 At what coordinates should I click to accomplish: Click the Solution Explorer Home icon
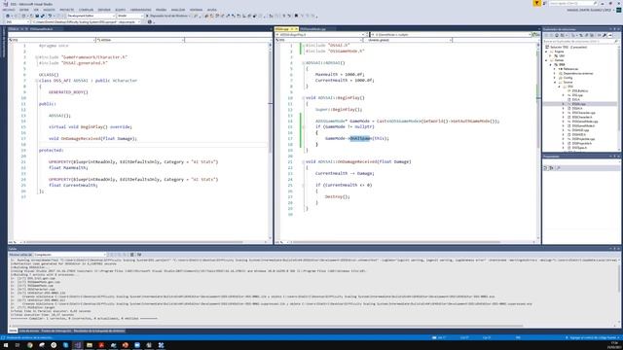tap(557, 35)
